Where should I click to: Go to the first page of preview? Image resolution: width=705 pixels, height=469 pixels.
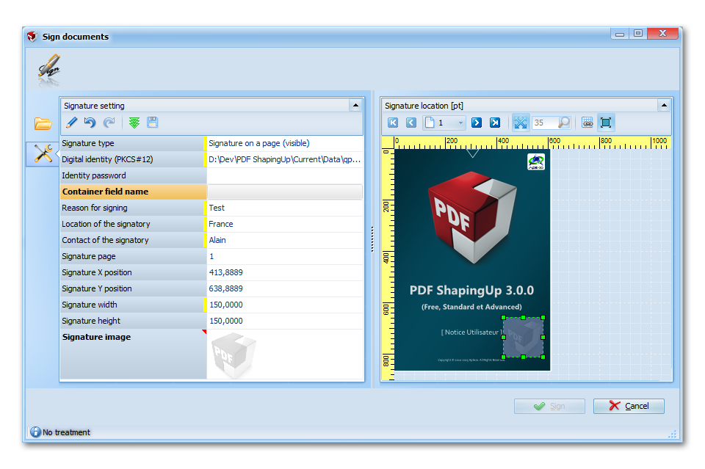point(393,123)
